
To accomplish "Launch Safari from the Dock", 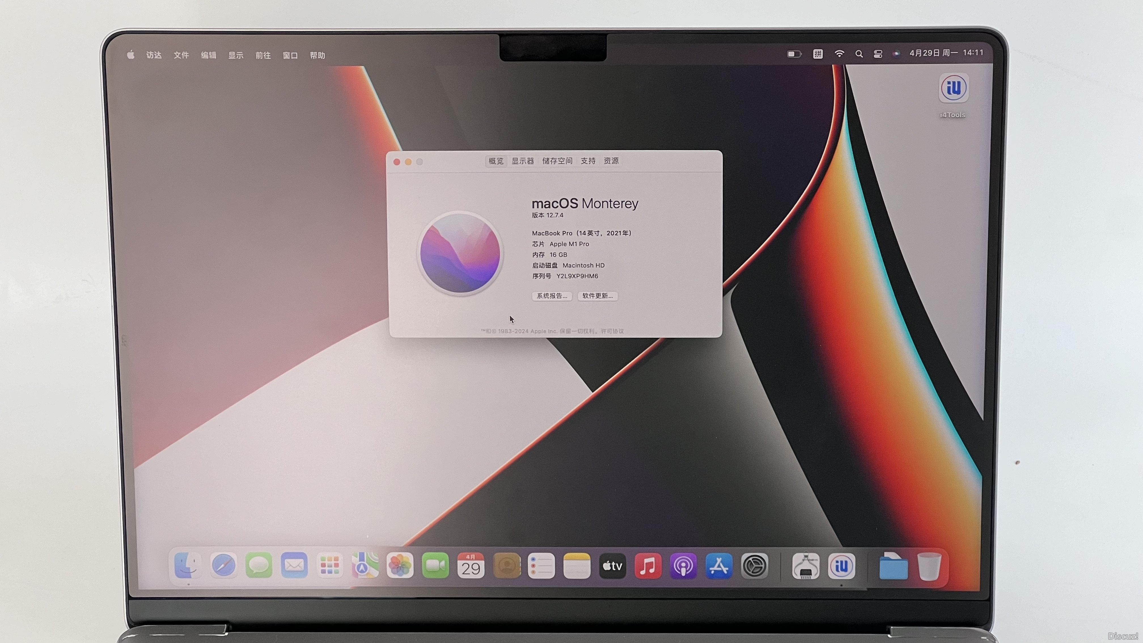I will pos(223,565).
